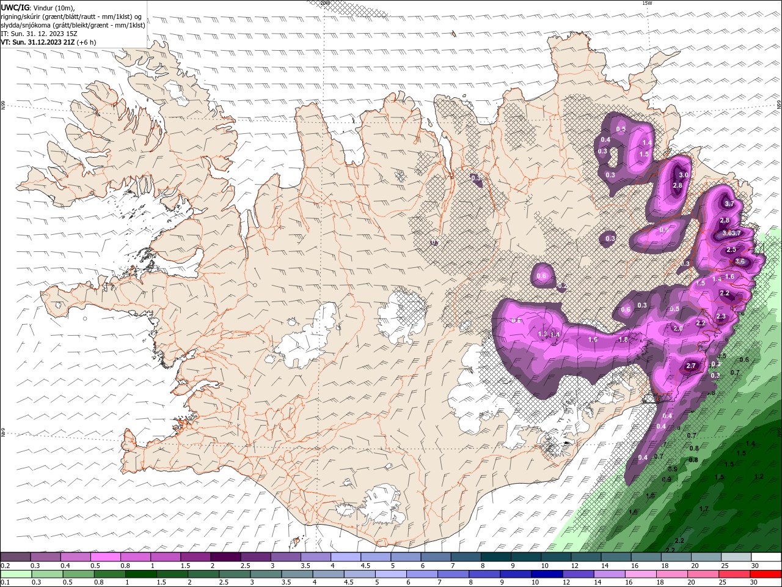This screenshot has height=587, width=782.
Task: Click the '1.2' rain value offshore
Action: coord(759,476)
